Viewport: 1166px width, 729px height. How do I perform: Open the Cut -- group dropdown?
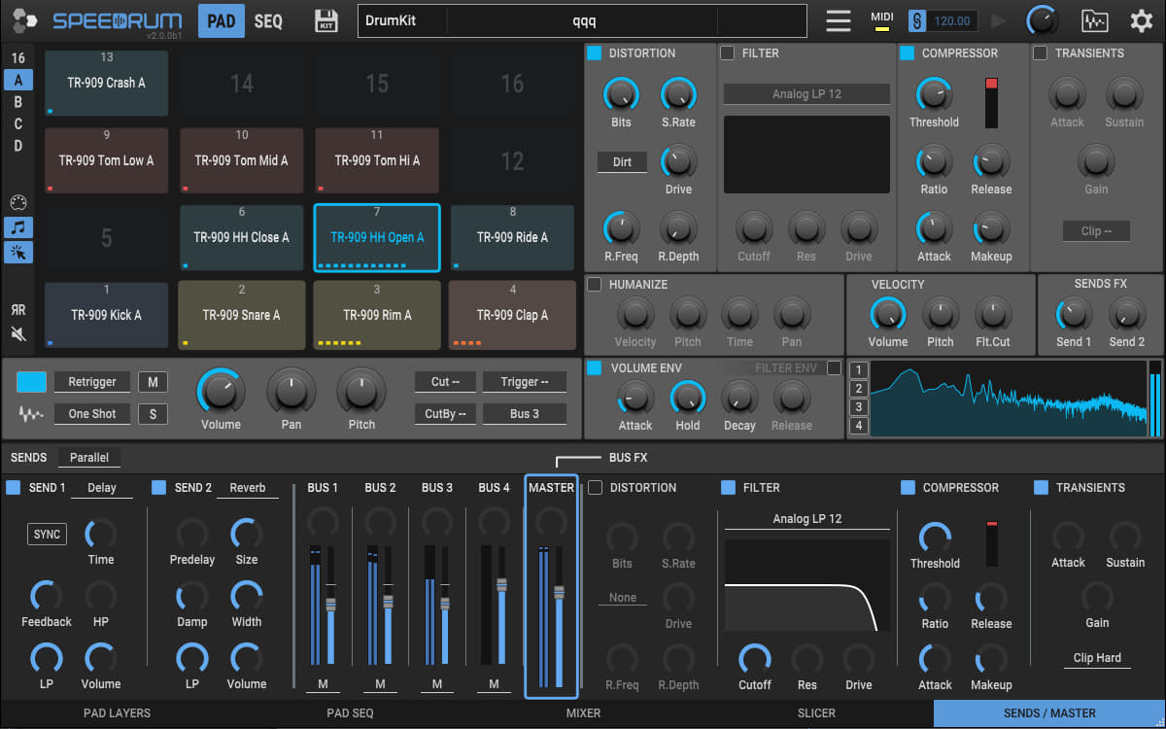(x=446, y=382)
